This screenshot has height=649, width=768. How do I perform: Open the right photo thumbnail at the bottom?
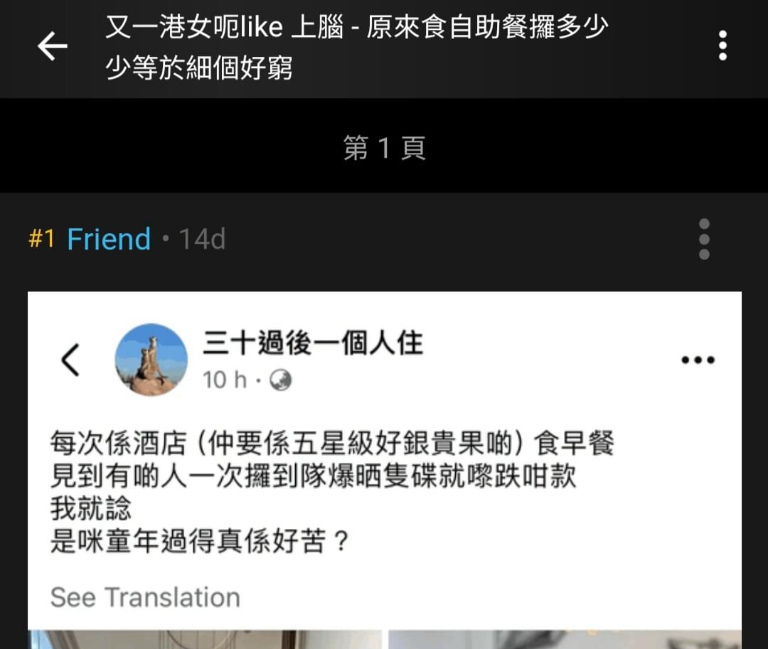[x=565, y=639]
